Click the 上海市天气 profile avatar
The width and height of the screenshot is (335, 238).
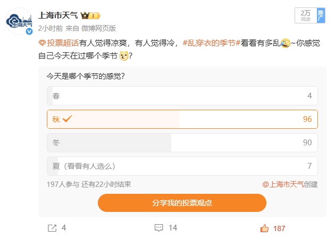[20, 22]
